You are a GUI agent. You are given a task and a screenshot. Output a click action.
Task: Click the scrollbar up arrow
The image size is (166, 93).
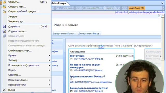point(163,16)
